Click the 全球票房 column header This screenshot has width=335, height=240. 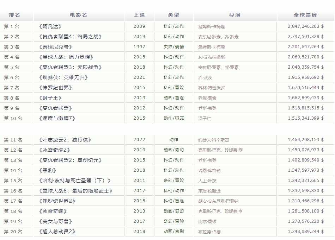click(305, 15)
